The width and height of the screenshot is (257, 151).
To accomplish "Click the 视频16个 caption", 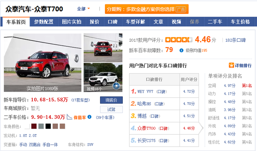I will coord(94,89).
